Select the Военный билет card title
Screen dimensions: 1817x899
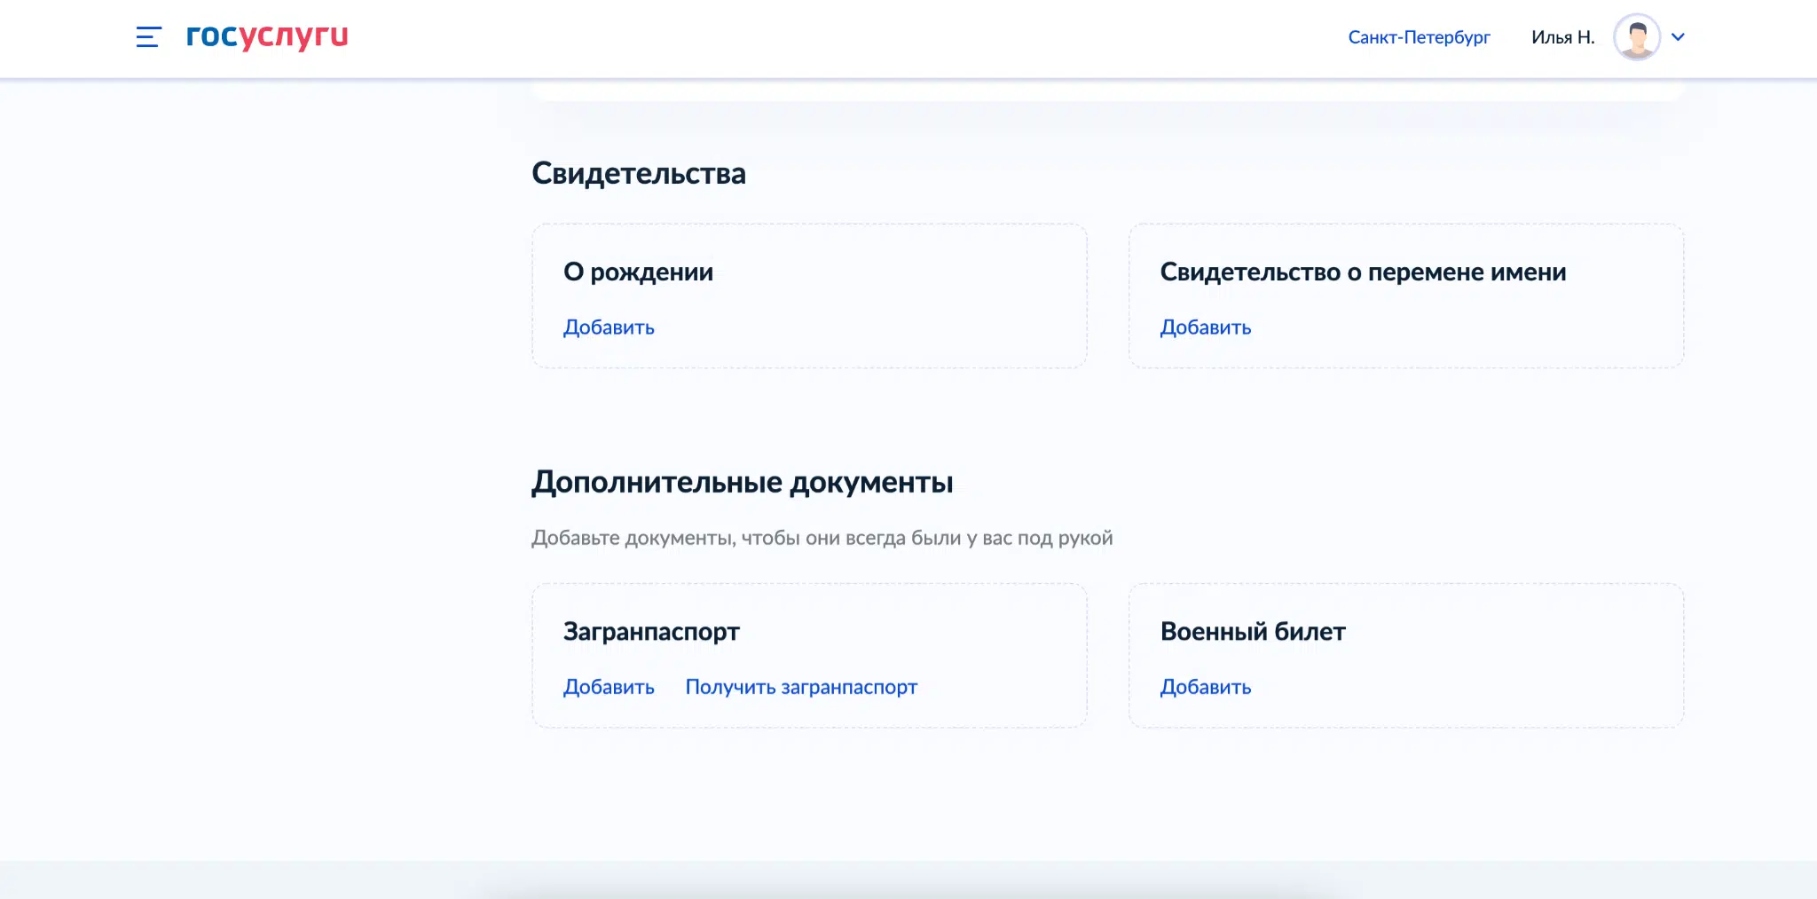(1253, 632)
